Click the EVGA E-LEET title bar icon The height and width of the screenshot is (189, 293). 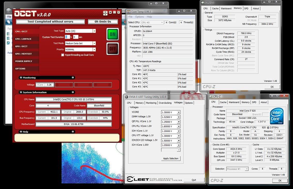pos(127,97)
